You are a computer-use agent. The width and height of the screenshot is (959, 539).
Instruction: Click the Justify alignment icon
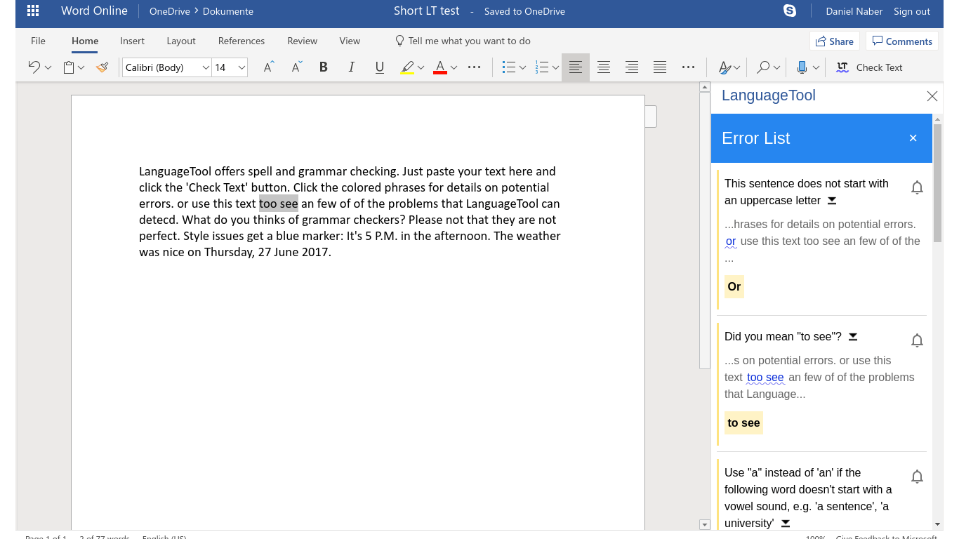click(x=660, y=67)
